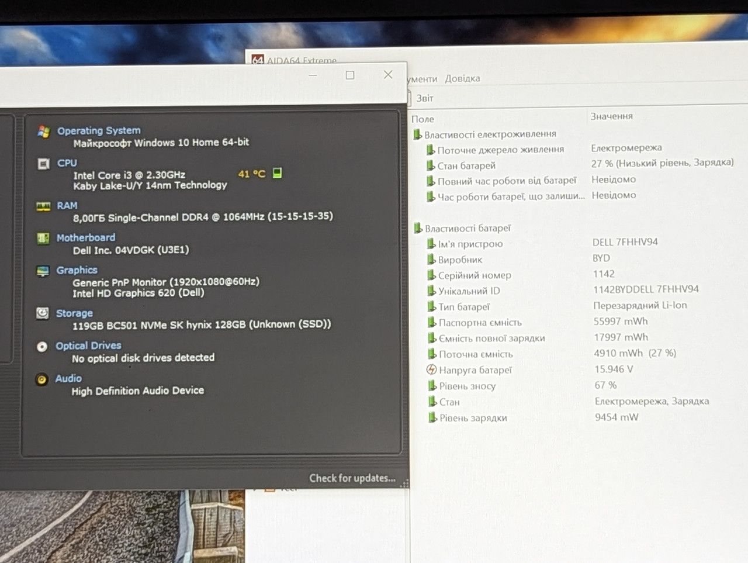Click the icon beside Унікальний ID

pyautogui.click(x=431, y=291)
